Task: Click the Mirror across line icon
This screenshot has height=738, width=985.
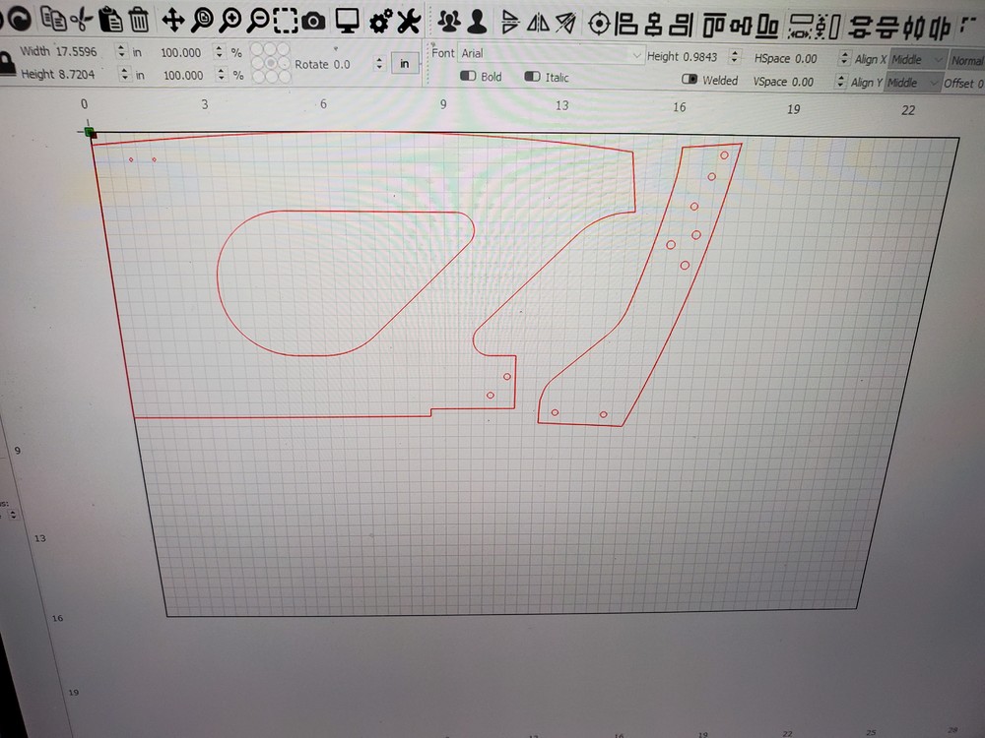Action: pos(565,24)
